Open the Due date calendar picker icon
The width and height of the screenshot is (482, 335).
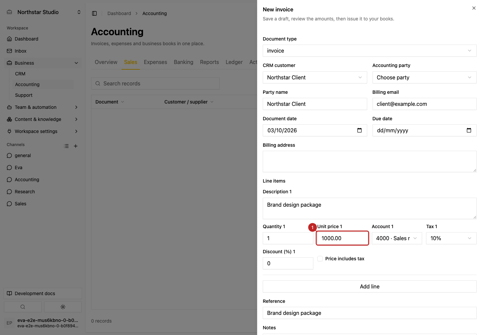pos(469,130)
